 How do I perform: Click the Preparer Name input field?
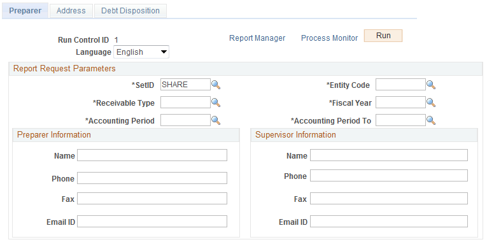pyautogui.click(x=152, y=155)
